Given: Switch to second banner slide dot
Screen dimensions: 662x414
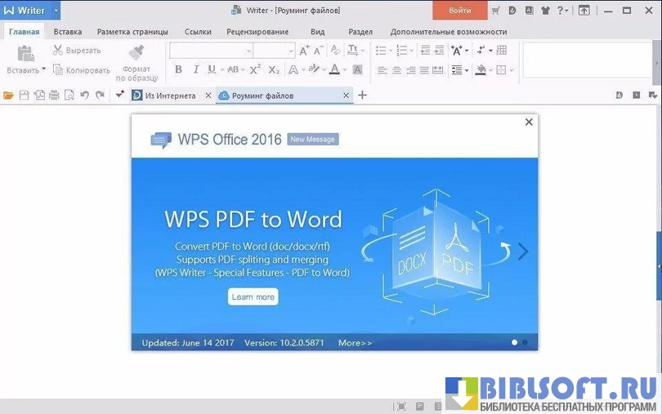Looking at the screenshot, I should (x=525, y=343).
